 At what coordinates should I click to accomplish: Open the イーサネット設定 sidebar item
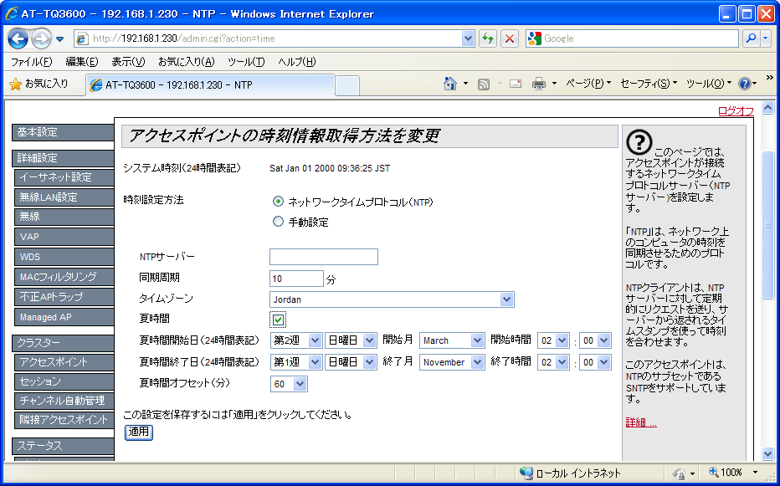(x=64, y=177)
